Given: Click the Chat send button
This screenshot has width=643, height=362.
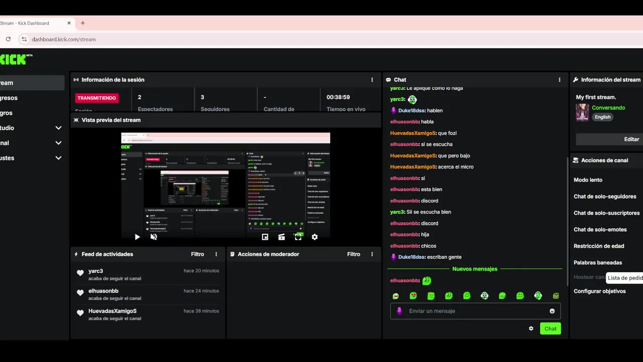Looking at the screenshot, I should (x=551, y=329).
